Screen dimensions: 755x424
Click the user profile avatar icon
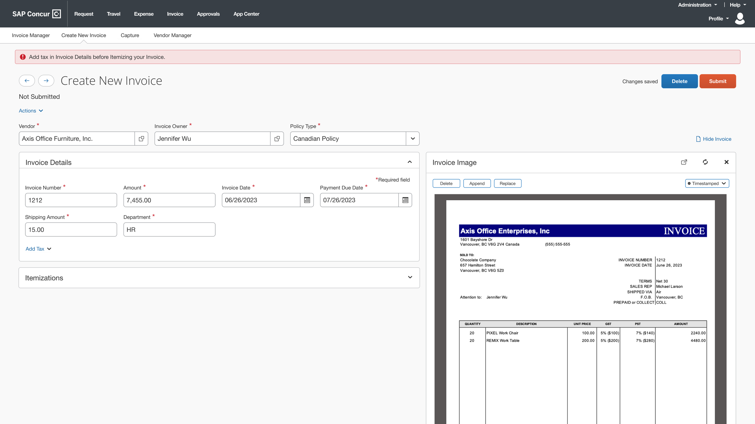[740, 19]
